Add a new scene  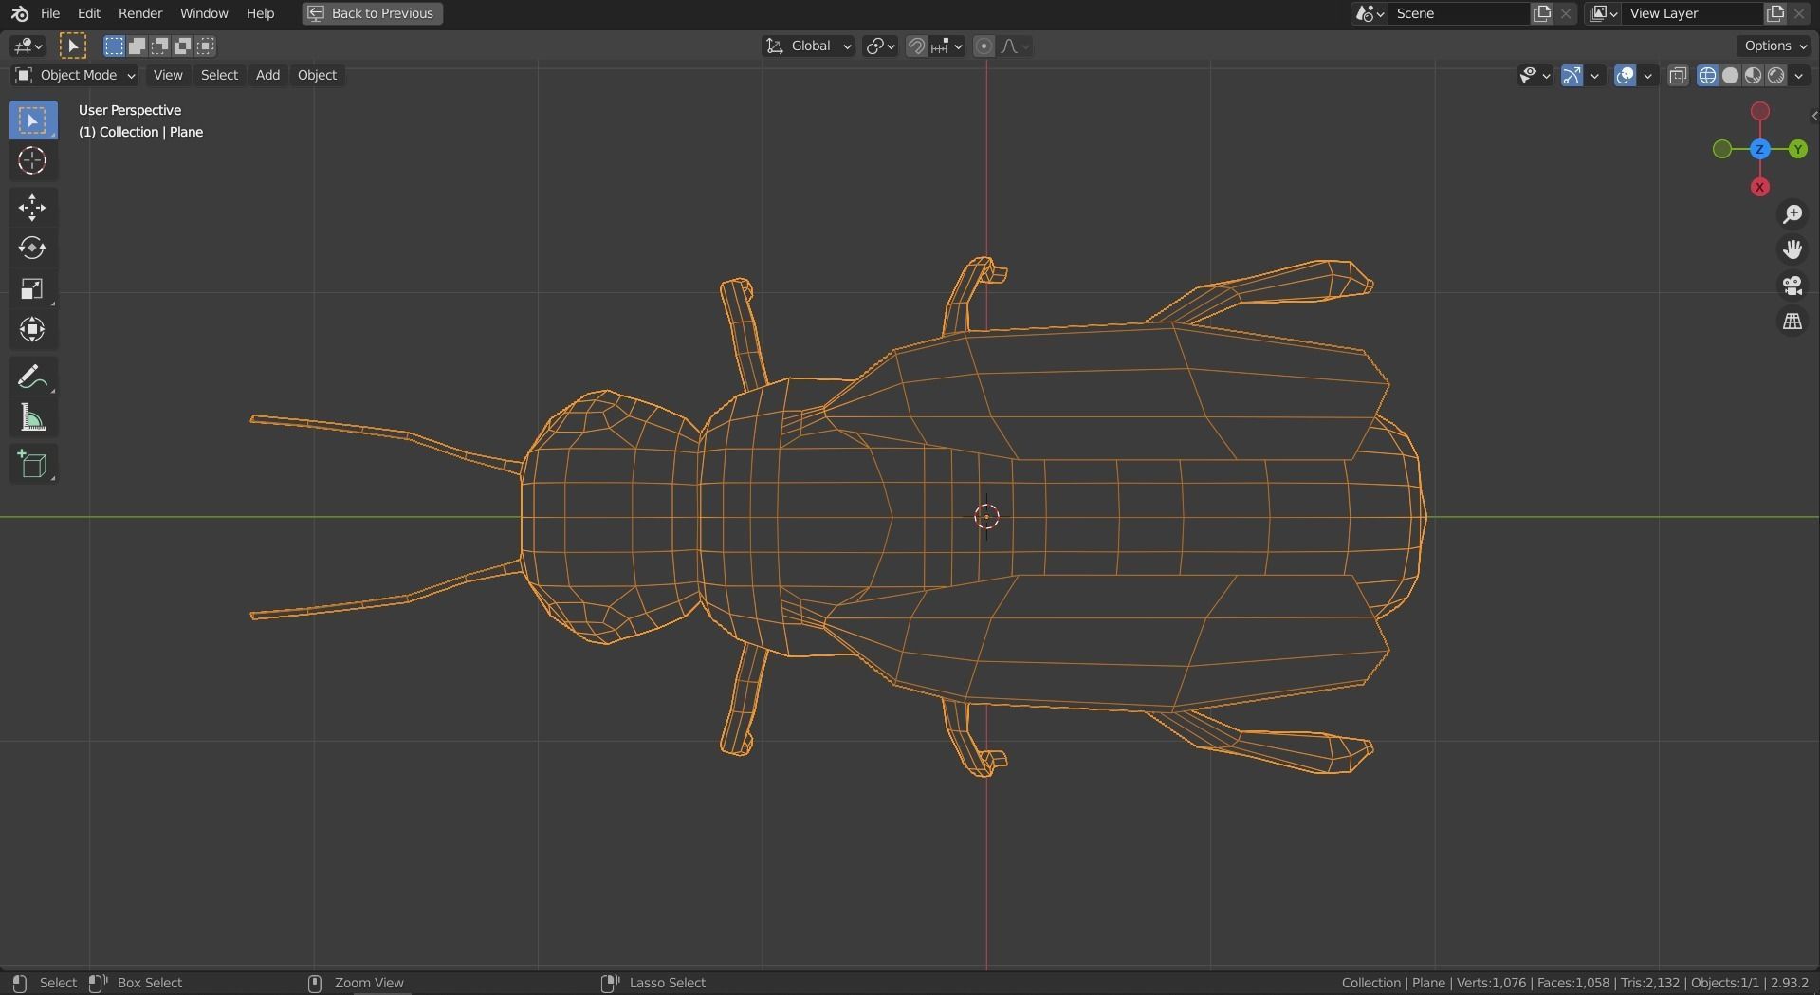click(1542, 13)
